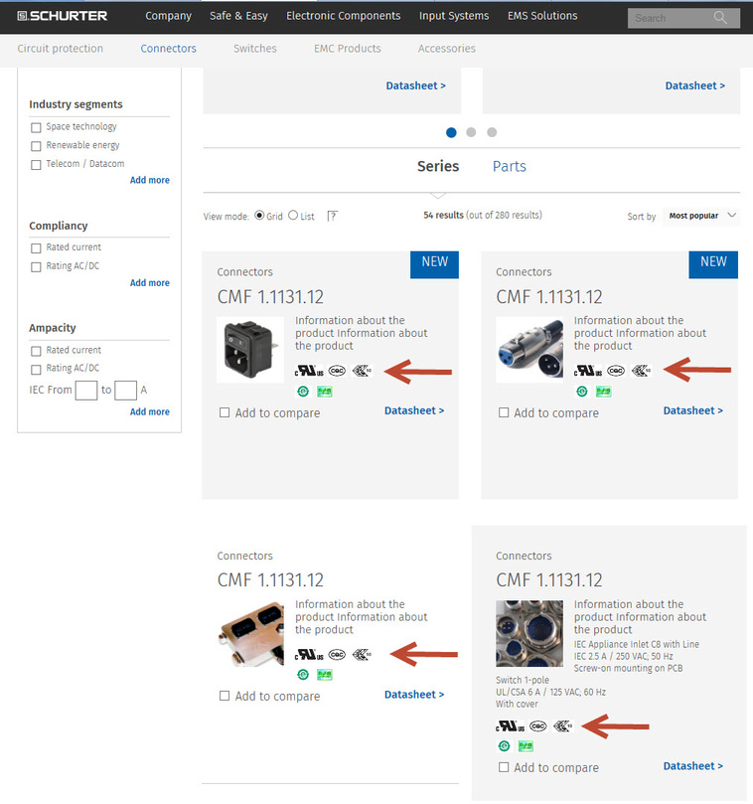Open the Sort by Most popular dropdown
753x804 pixels.
point(701,216)
